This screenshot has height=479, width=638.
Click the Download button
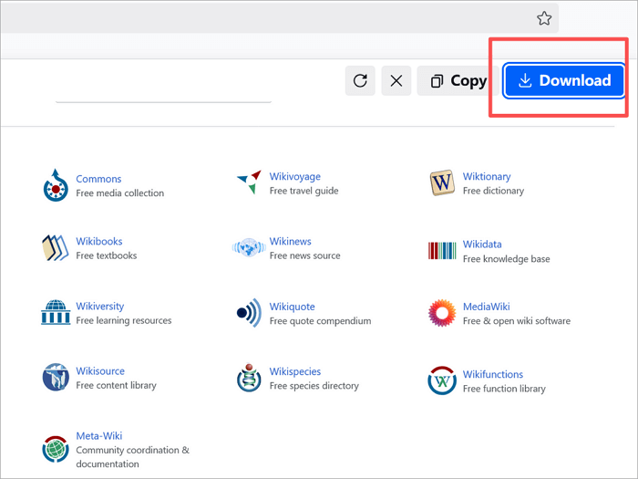point(564,80)
